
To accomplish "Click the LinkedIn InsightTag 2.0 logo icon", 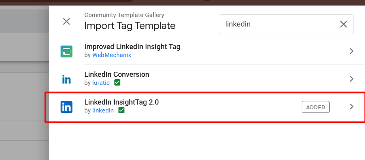I will click(67, 107).
